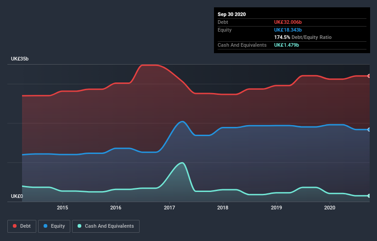Click the UK£1.479b cash value
The image size is (377, 241).
click(287, 45)
